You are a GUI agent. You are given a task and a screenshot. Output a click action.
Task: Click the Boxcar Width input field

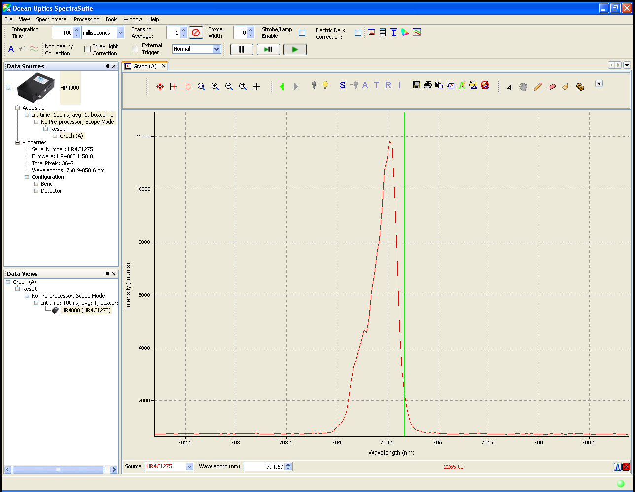pyautogui.click(x=241, y=33)
